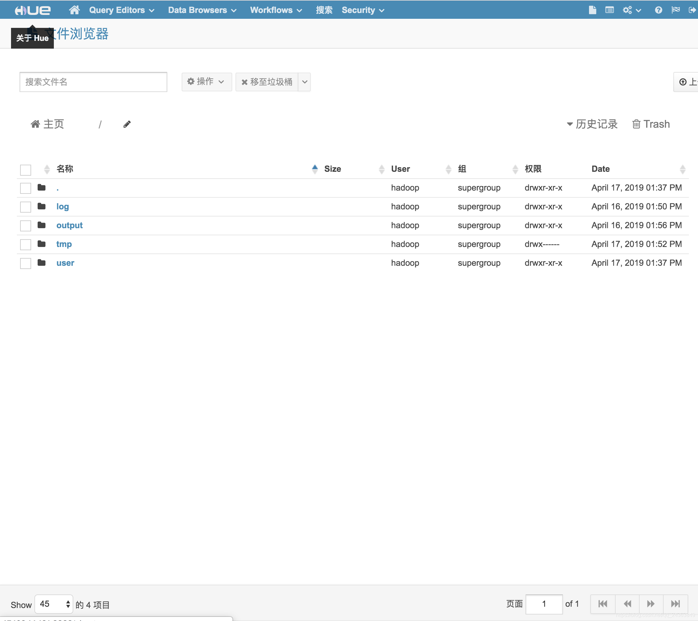The width and height of the screenshot is (698, 621).
Task: Click the folder icon for the dot row
Action: pyautogui.click(x=42, y=187)
